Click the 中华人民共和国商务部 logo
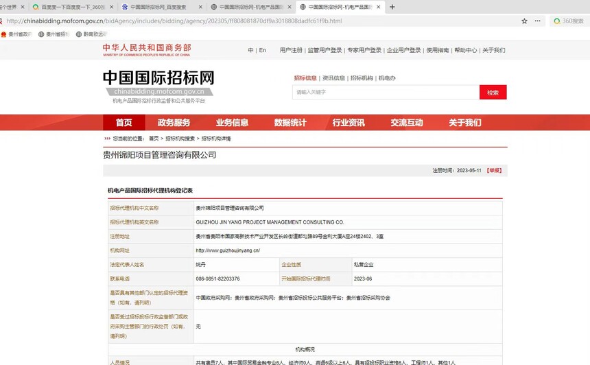The image size is (590, 365). [147, 49]
